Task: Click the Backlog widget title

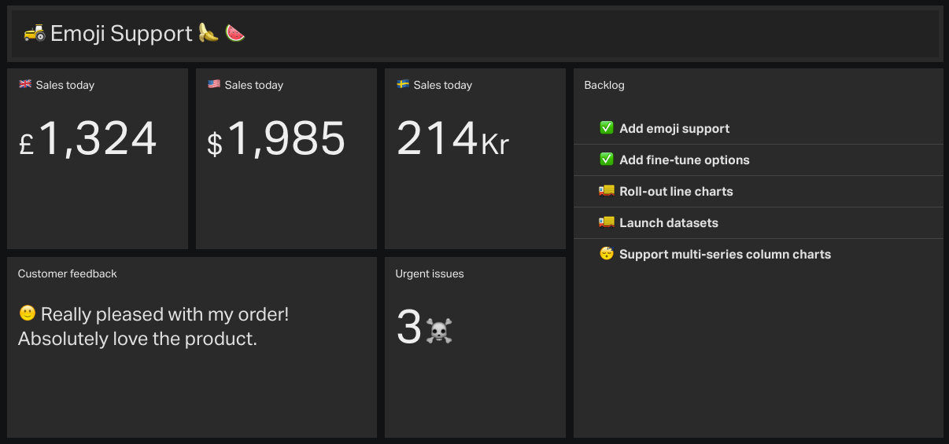Action: 604,85
